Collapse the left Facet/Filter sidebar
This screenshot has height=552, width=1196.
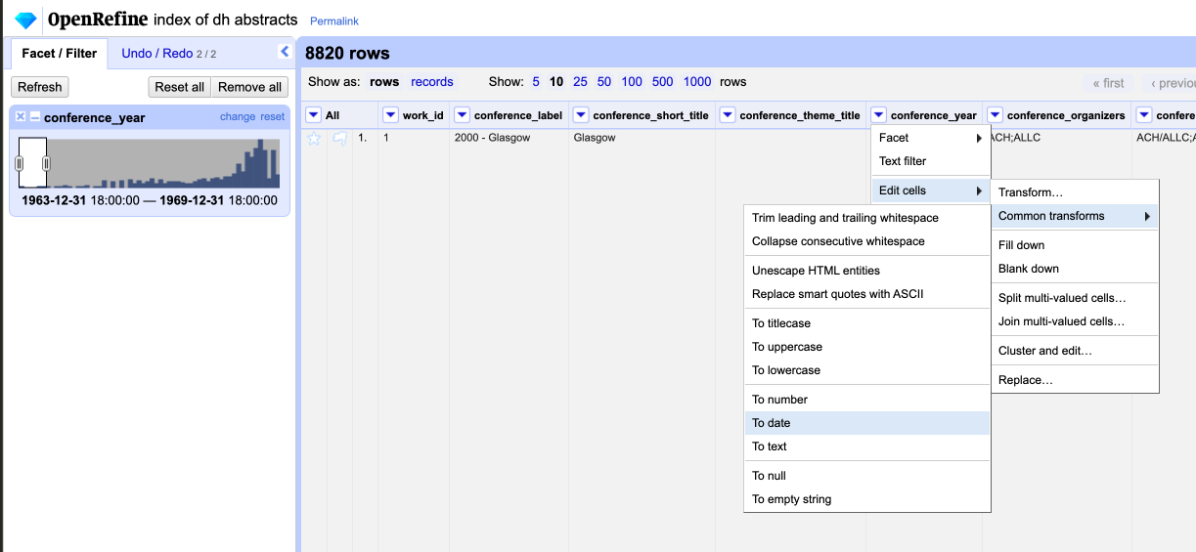285,52
